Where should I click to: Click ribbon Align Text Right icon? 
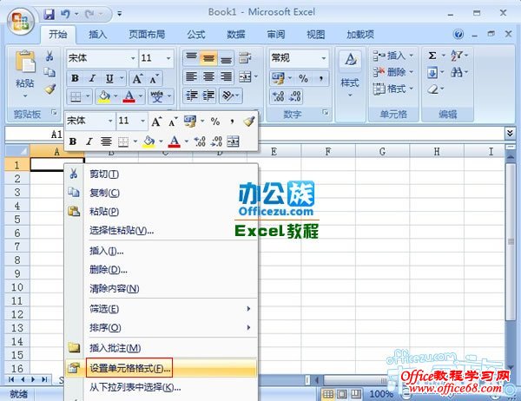(x=227, y=77)
